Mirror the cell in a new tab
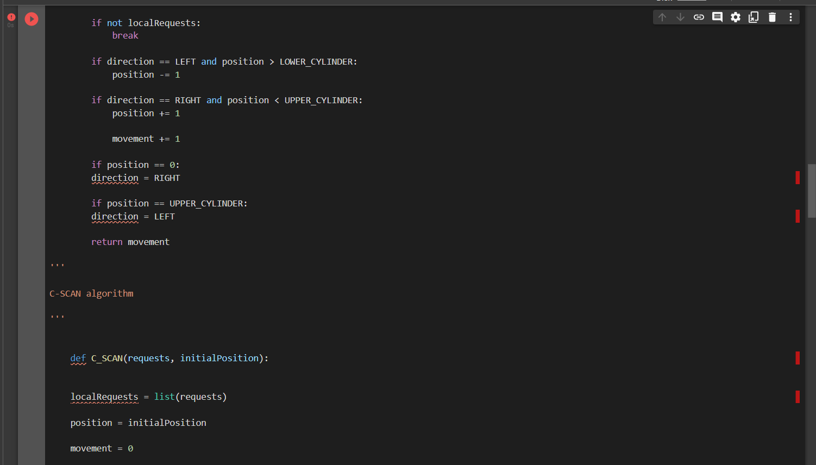The image size is (816, 465). tap(754, 17)
